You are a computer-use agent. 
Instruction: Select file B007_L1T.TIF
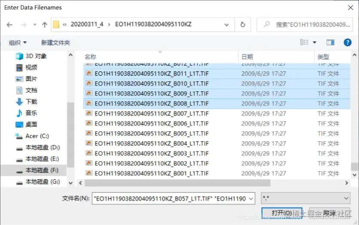tap(217, 114)
